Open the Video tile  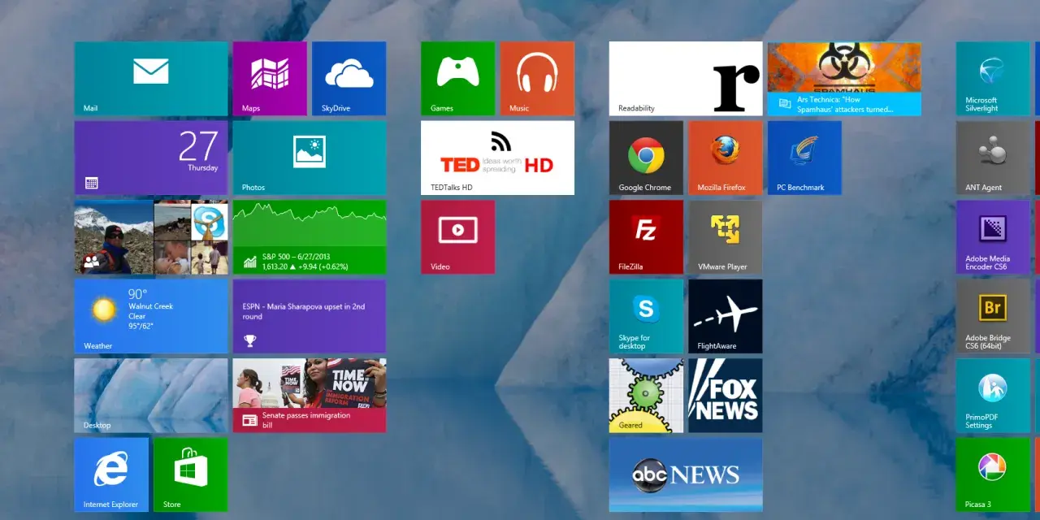coord(457,237)
